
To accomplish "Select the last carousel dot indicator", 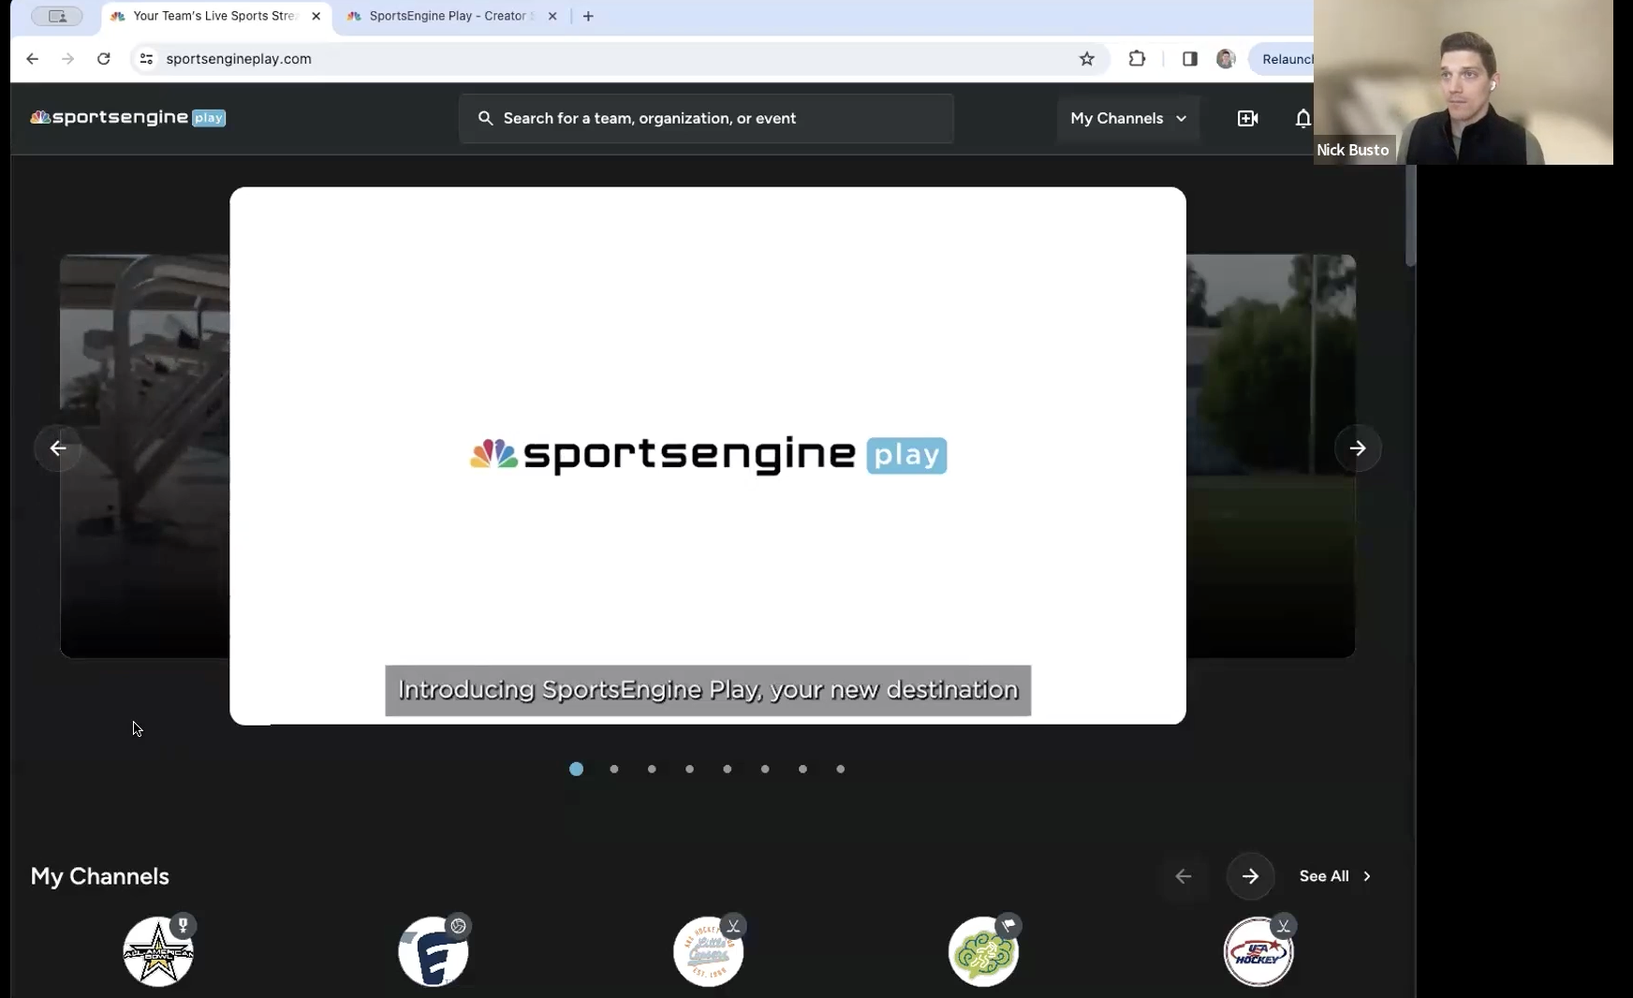I will (840, 770).
